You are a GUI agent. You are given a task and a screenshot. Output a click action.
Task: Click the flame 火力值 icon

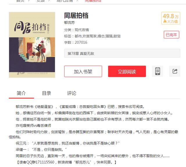[165, 21]
